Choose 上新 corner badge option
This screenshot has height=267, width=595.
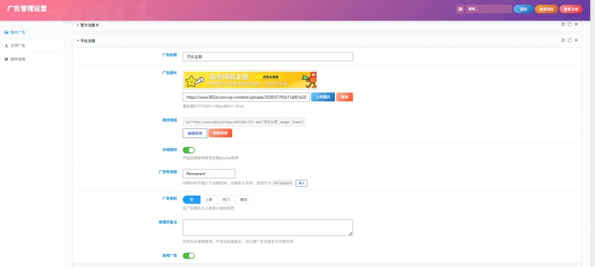click(x=209, y=200)
